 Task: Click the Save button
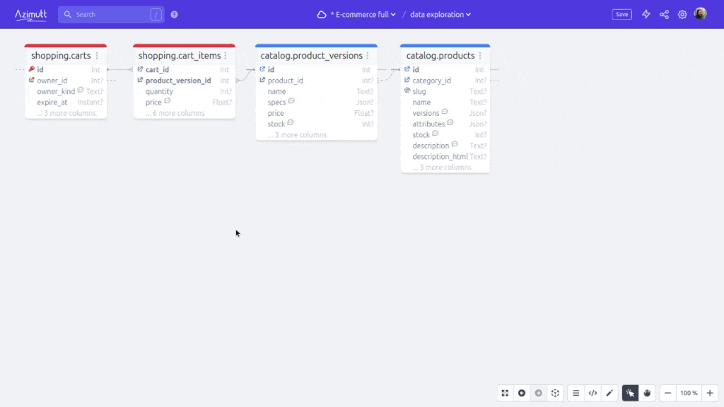[621, 13]
